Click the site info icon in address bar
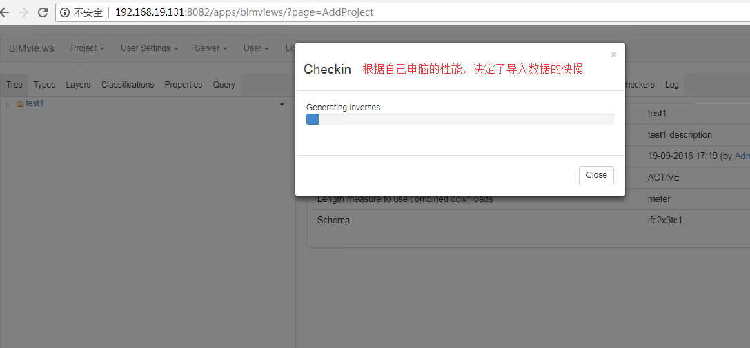Viewport: 750px width, 348px height. click(65, 12)
